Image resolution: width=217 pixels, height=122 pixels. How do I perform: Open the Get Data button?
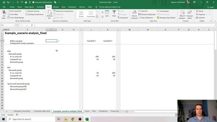[x=4, y=15]
